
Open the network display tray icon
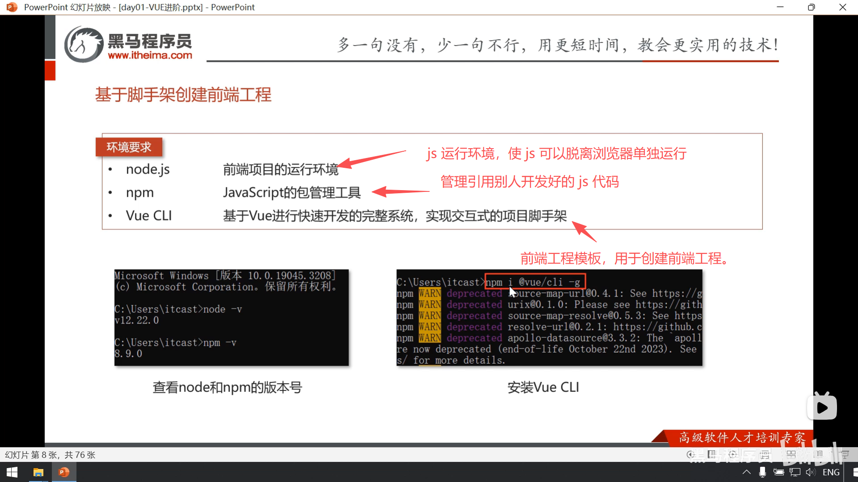coord(795,472)
